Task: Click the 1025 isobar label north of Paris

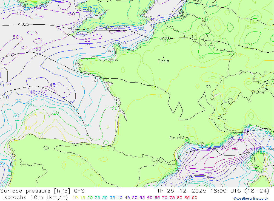Action: pyautogui.click(x=165, y=39)
